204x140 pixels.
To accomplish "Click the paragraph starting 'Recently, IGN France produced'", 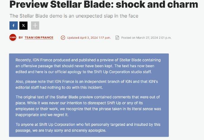I will pos(88,66).
